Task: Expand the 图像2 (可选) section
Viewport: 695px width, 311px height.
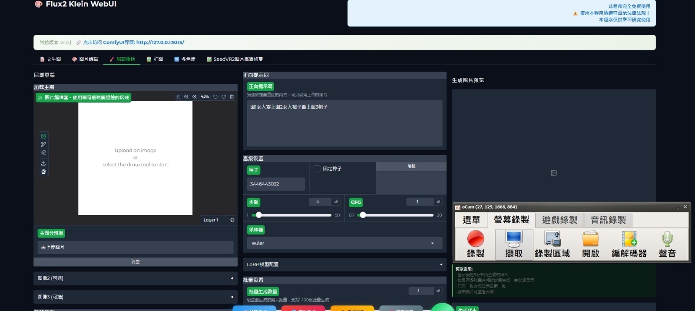Action: click(x=136, y=278)
